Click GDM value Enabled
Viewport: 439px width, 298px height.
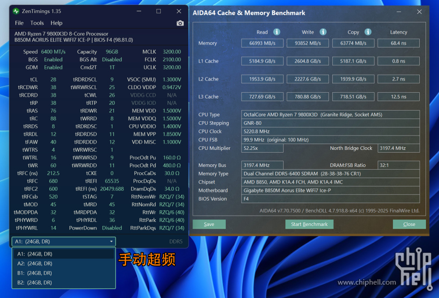(x=53, y=68)
